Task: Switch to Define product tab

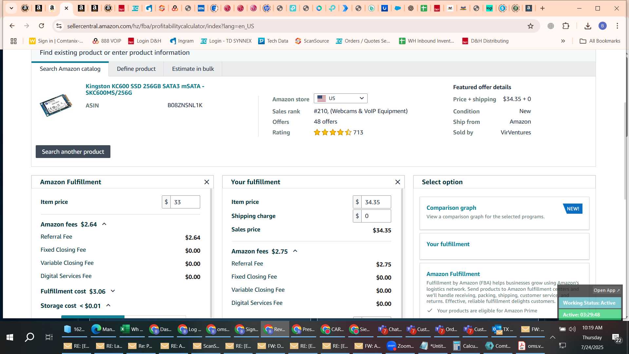Action: tap(136, 69)
